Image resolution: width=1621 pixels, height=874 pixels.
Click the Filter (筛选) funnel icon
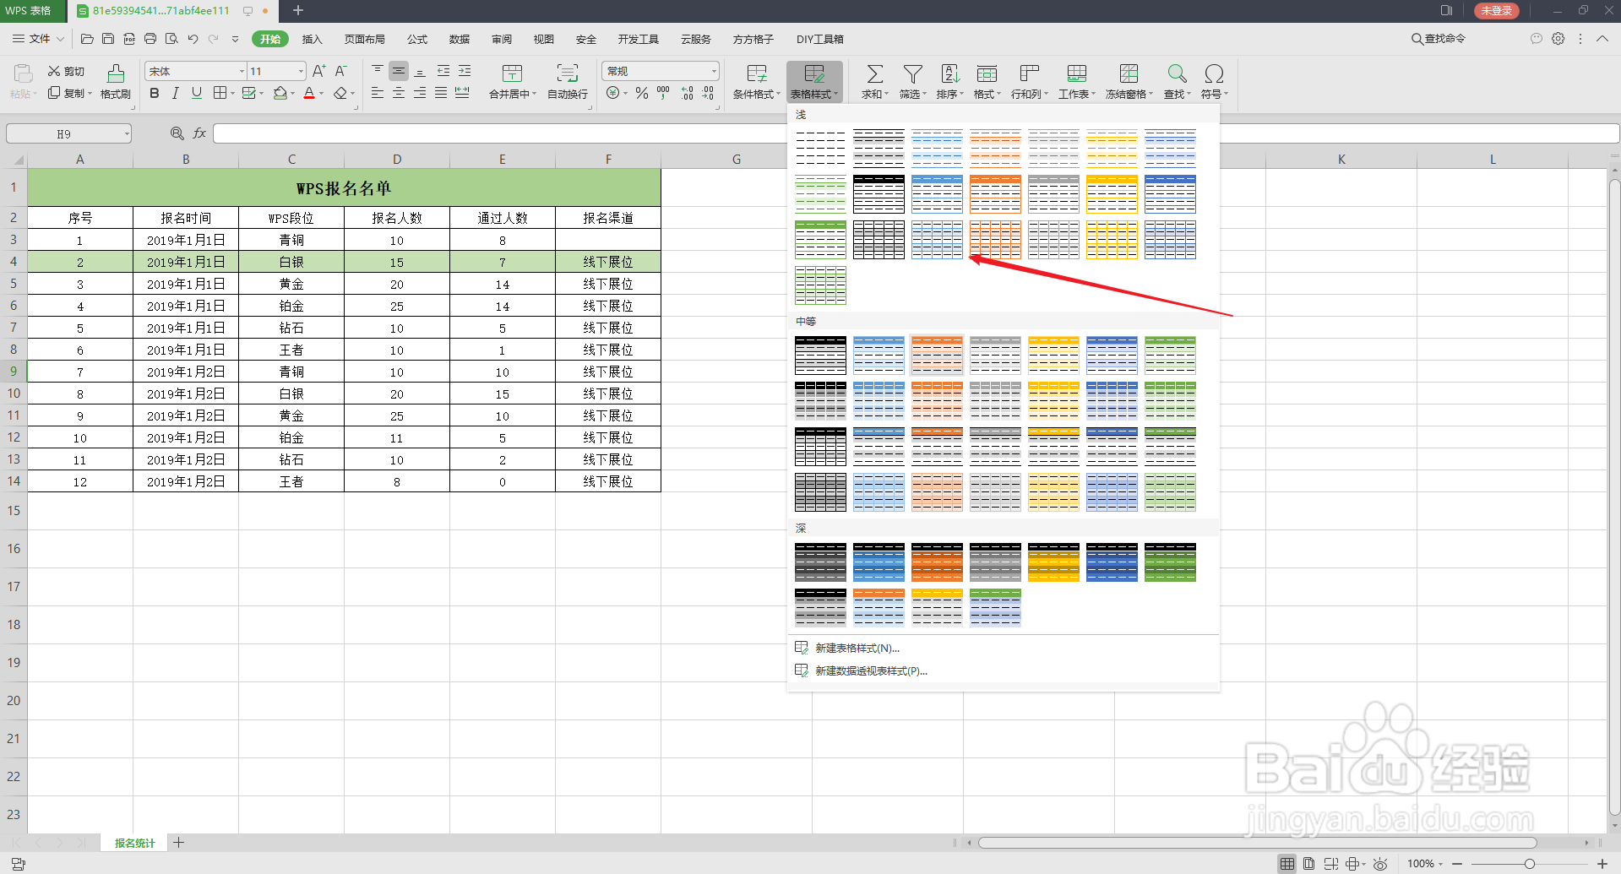coord(912,74)
